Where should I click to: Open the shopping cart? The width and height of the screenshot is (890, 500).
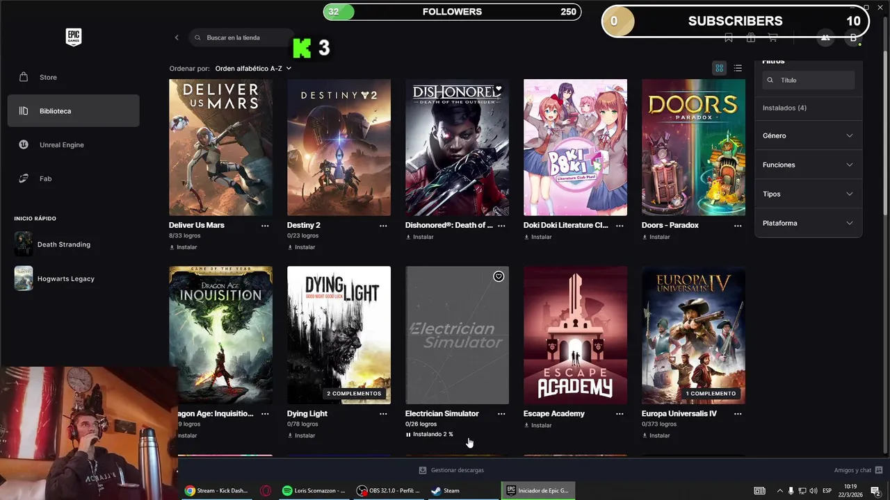click(772, 38)
